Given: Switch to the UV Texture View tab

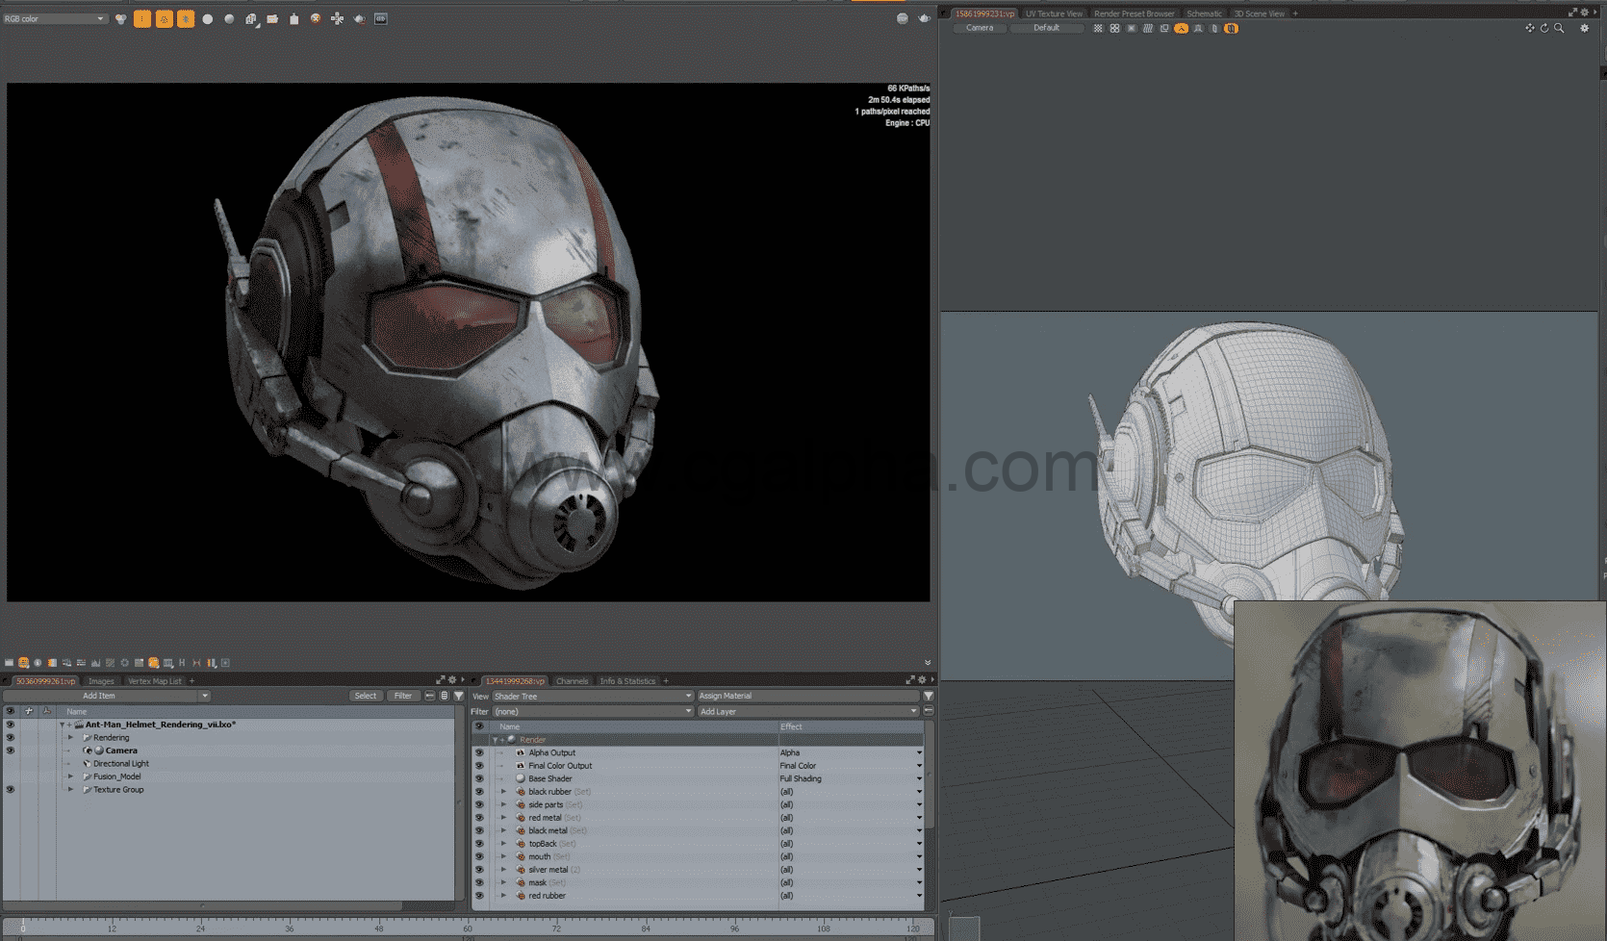Looking at the screenshot, I should pos(1054,13).
